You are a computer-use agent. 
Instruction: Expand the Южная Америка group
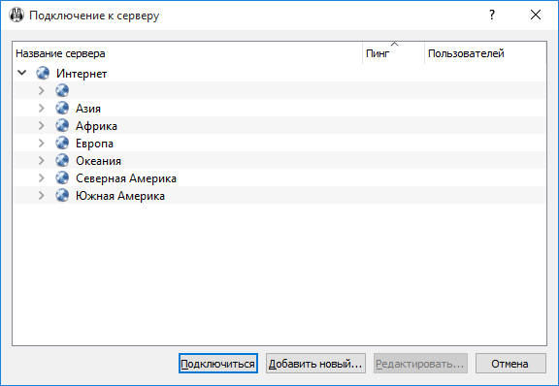coord(42,195)
